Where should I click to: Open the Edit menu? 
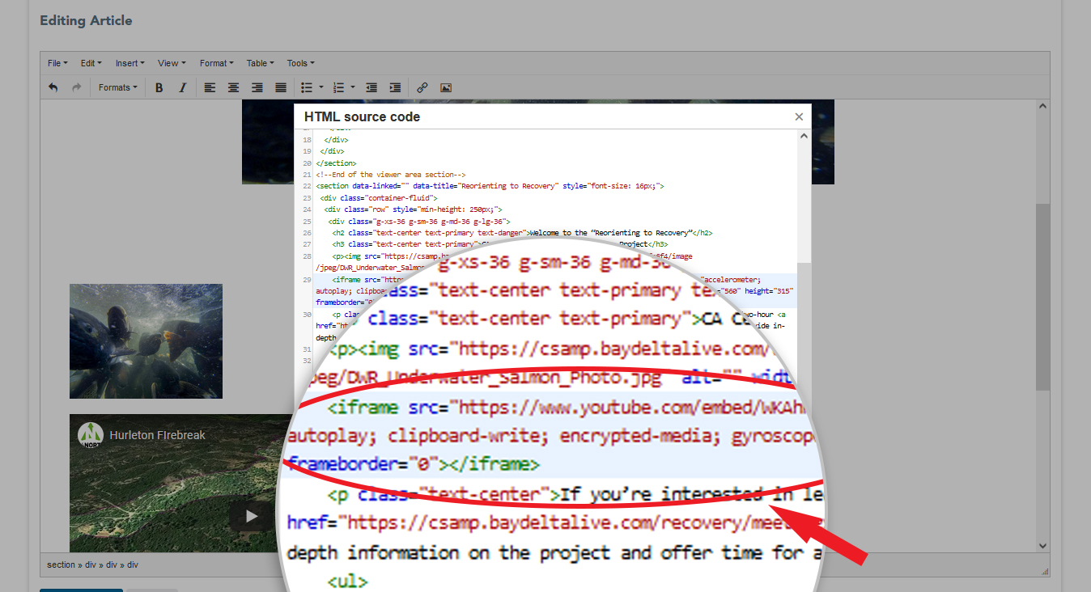tap(91, 63)
